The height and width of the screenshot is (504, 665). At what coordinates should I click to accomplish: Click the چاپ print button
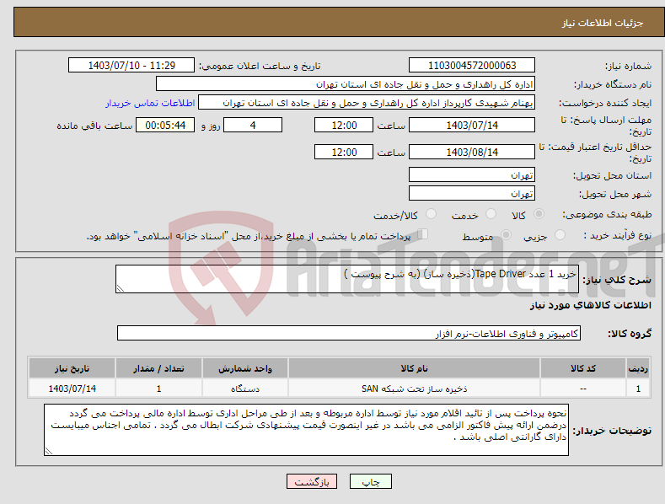tap(371, 481)
